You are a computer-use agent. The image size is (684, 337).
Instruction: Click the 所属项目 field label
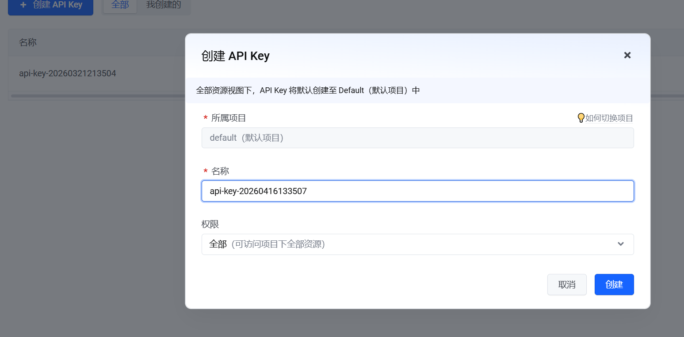229,118
